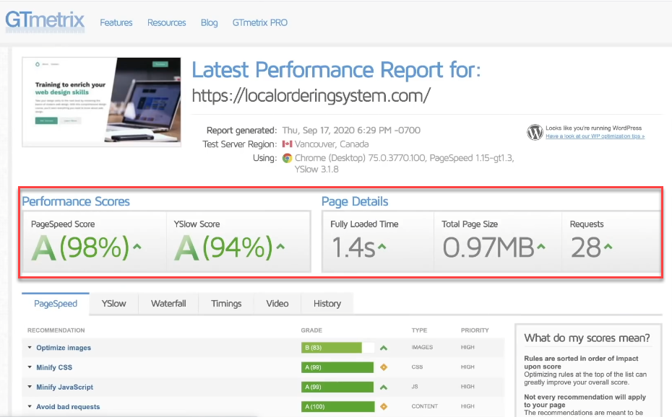Viewport: 672px width, 417px height.
Task: Click the green up arrow on Optimize images row
Action: (x=384, y=348)
